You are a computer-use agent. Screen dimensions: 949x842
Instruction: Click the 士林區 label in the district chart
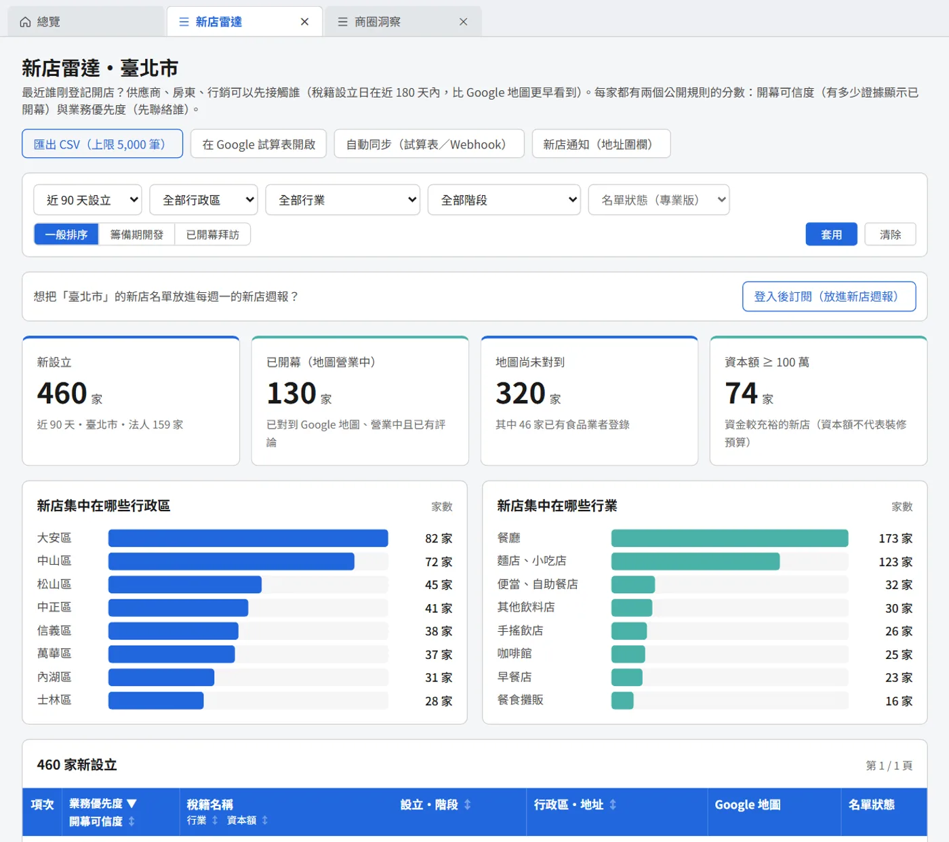point(54,700)
